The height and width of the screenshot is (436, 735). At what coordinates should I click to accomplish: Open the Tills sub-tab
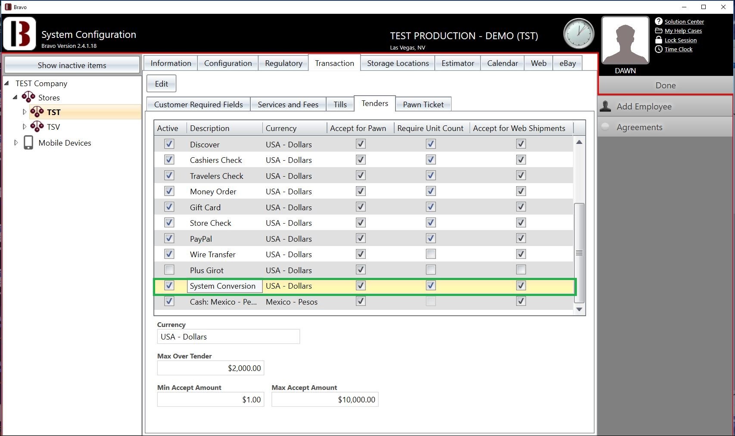point(340,104)
